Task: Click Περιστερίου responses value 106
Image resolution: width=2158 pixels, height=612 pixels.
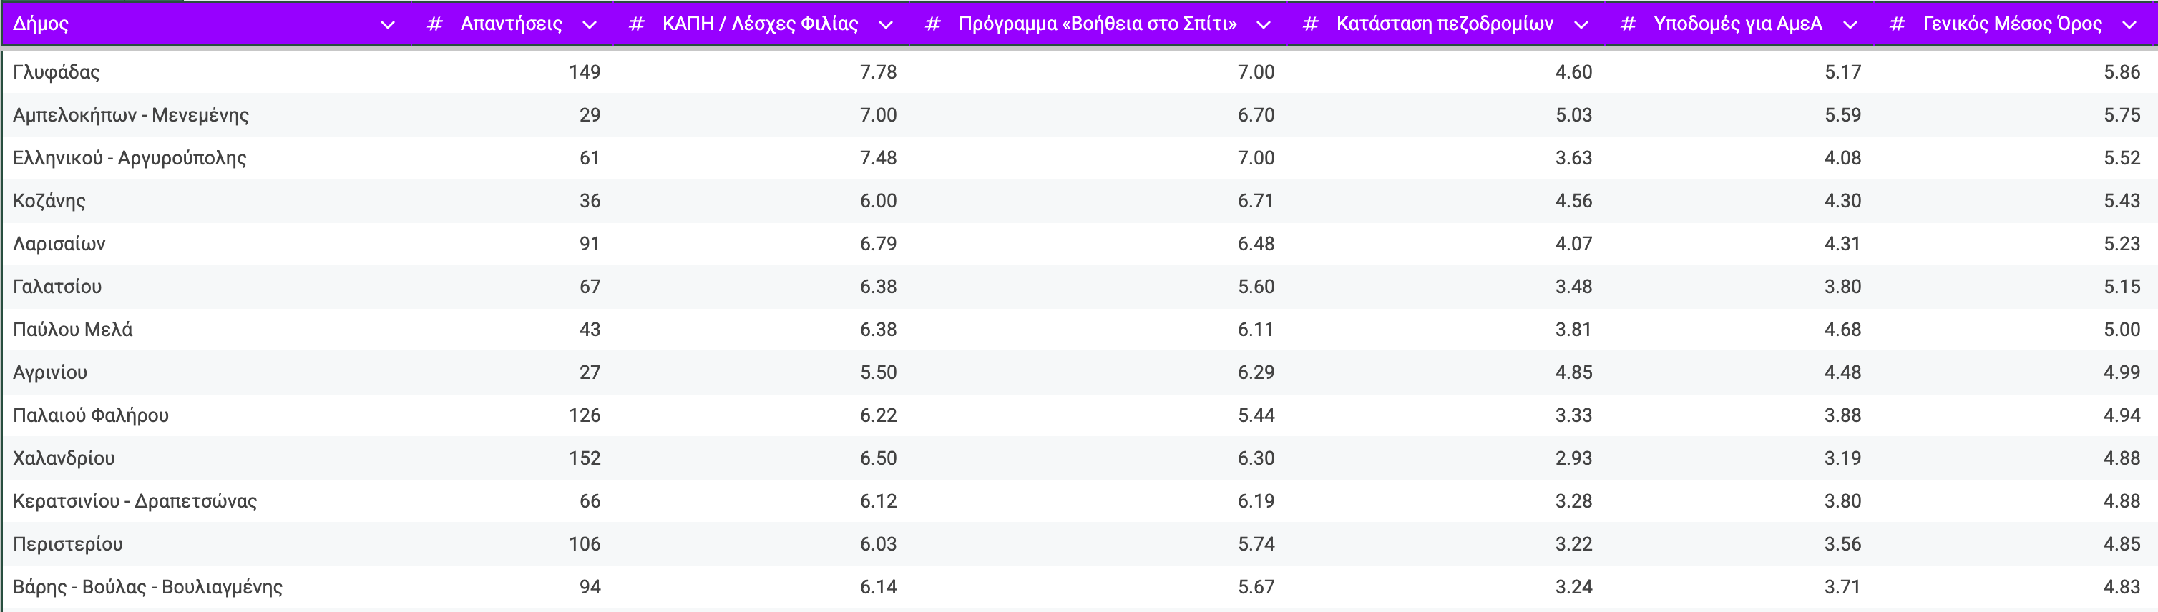Action: coord(585,543)
